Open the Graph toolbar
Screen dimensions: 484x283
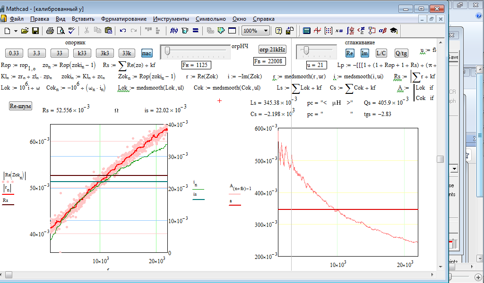[317, 31]
